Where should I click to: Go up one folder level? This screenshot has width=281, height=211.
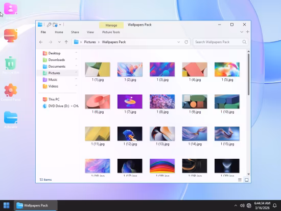coord(66,42)
